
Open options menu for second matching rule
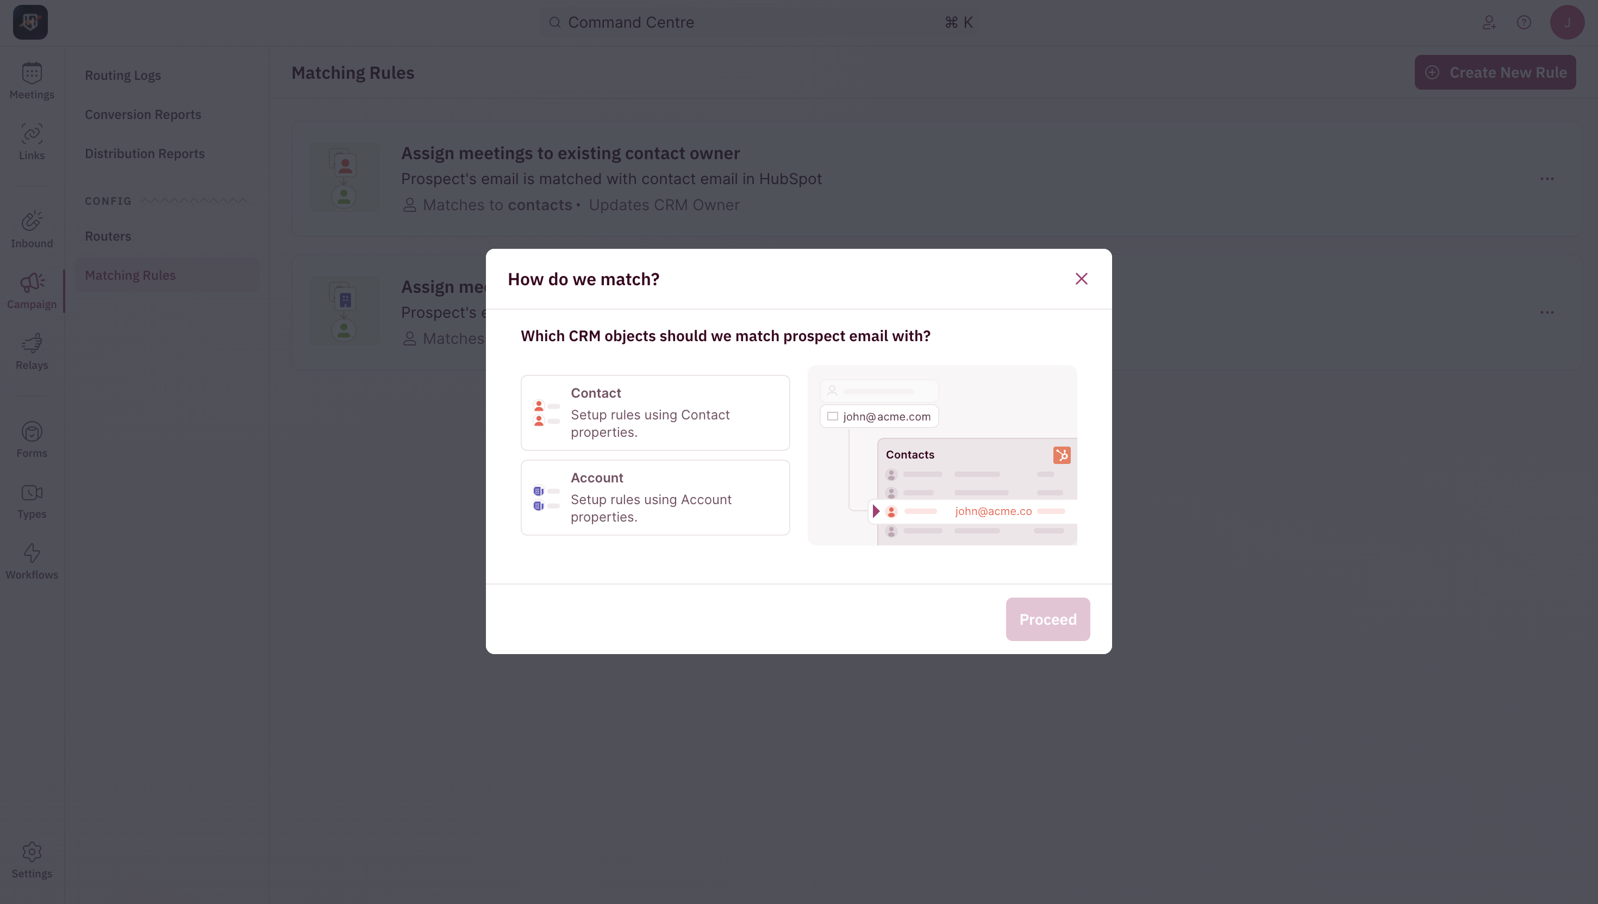coord(1546,312)
